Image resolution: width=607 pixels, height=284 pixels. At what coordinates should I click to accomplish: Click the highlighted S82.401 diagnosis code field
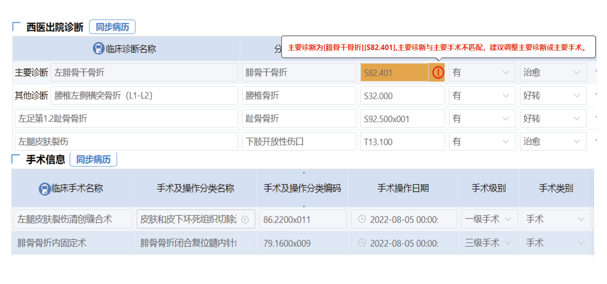[x=394, y=73]
